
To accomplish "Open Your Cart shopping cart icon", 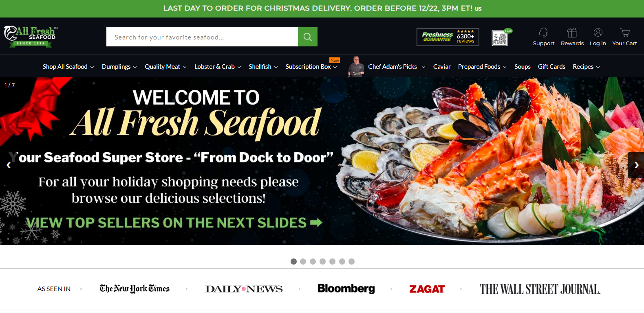I will [625, 33].
